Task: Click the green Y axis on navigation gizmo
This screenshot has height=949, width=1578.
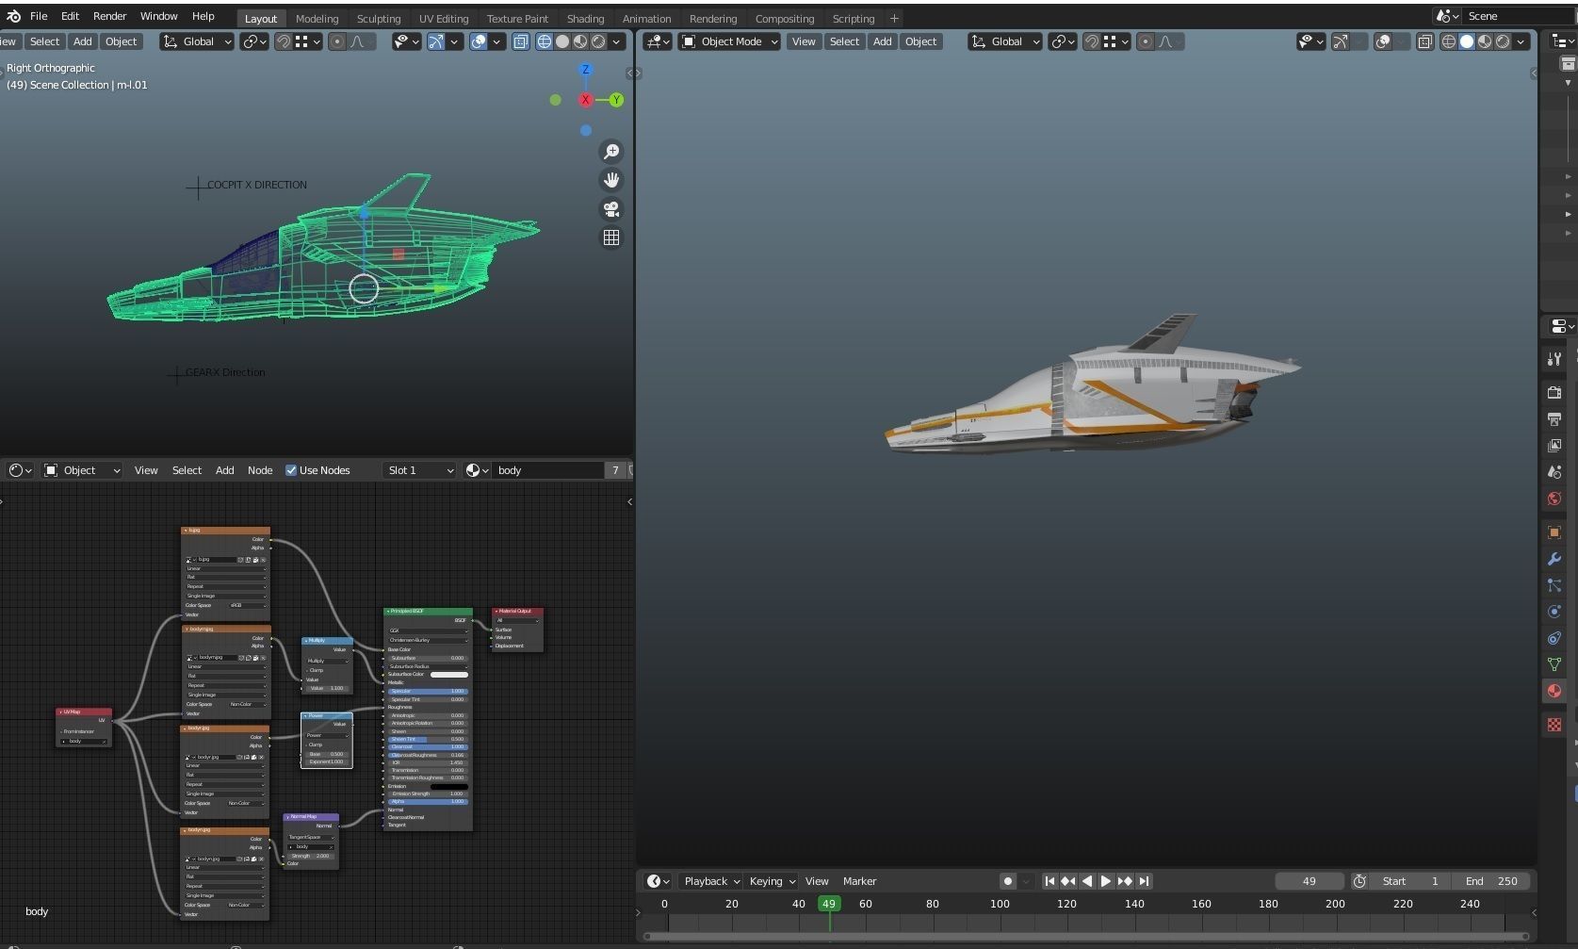Action: [616, 100]
